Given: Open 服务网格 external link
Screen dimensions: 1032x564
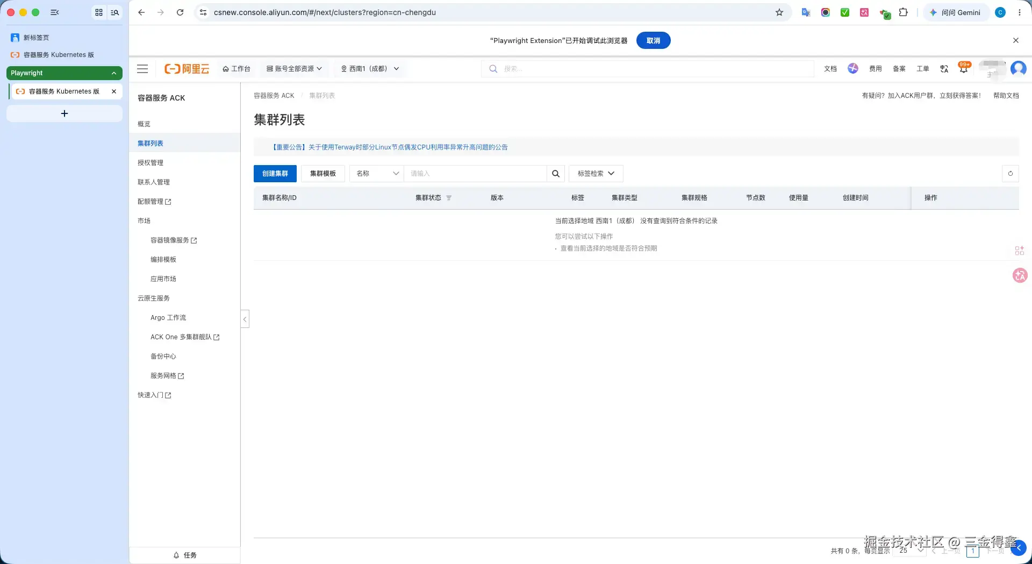Looking at the screenshot, I should (x=167, y=376).
